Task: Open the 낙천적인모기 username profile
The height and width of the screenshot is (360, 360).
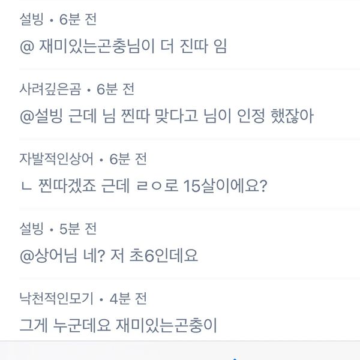Action: (x=56, y=298)
